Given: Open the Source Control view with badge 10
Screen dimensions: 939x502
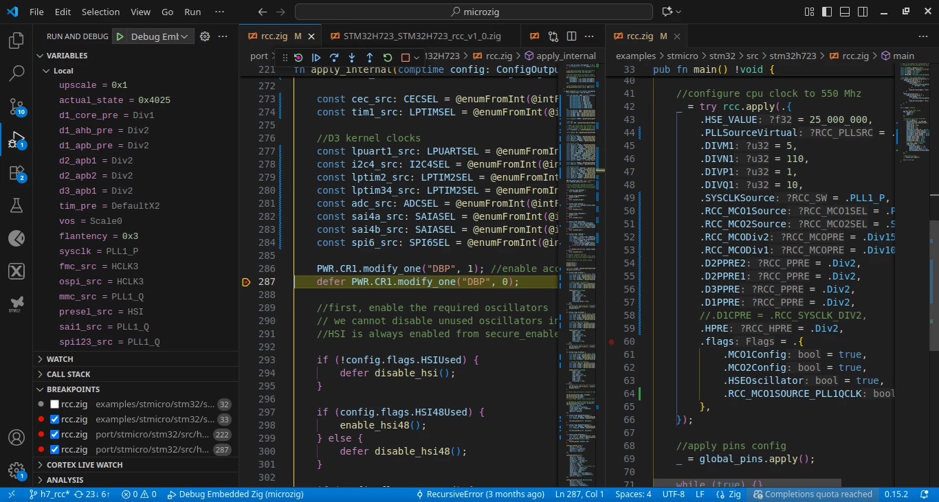Looking at the screenshot, I should (x=16, y=106).
